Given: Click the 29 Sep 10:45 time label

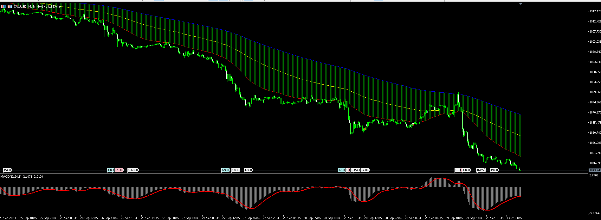Looking at the screenshot, I should 454,218.
